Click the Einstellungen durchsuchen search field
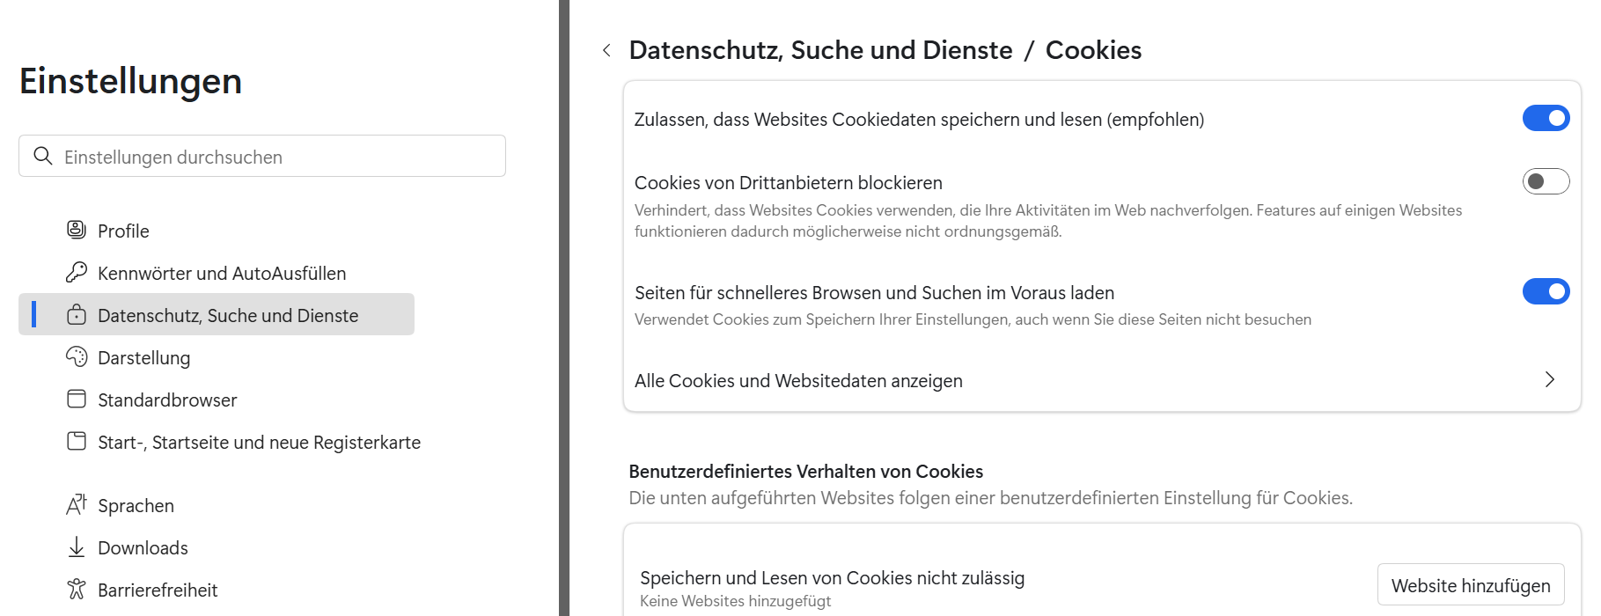This screenshot has width=1601, height=616. pos(273,157)
